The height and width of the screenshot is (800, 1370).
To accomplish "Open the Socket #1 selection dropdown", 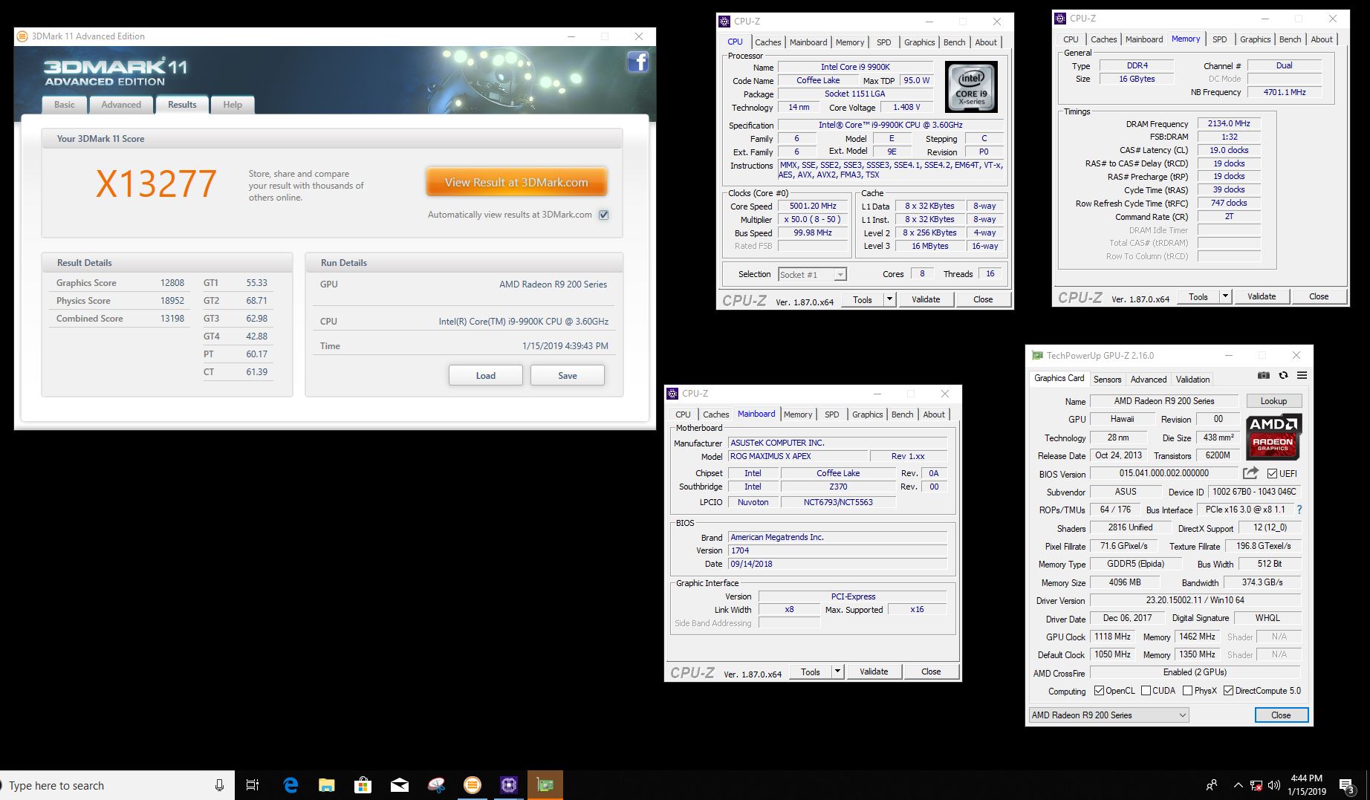I will (812, 274).
